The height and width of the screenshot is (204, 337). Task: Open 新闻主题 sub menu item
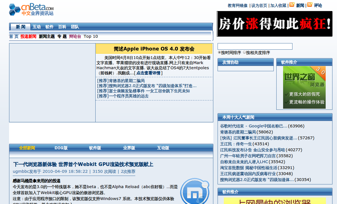(x=47, y=36)
